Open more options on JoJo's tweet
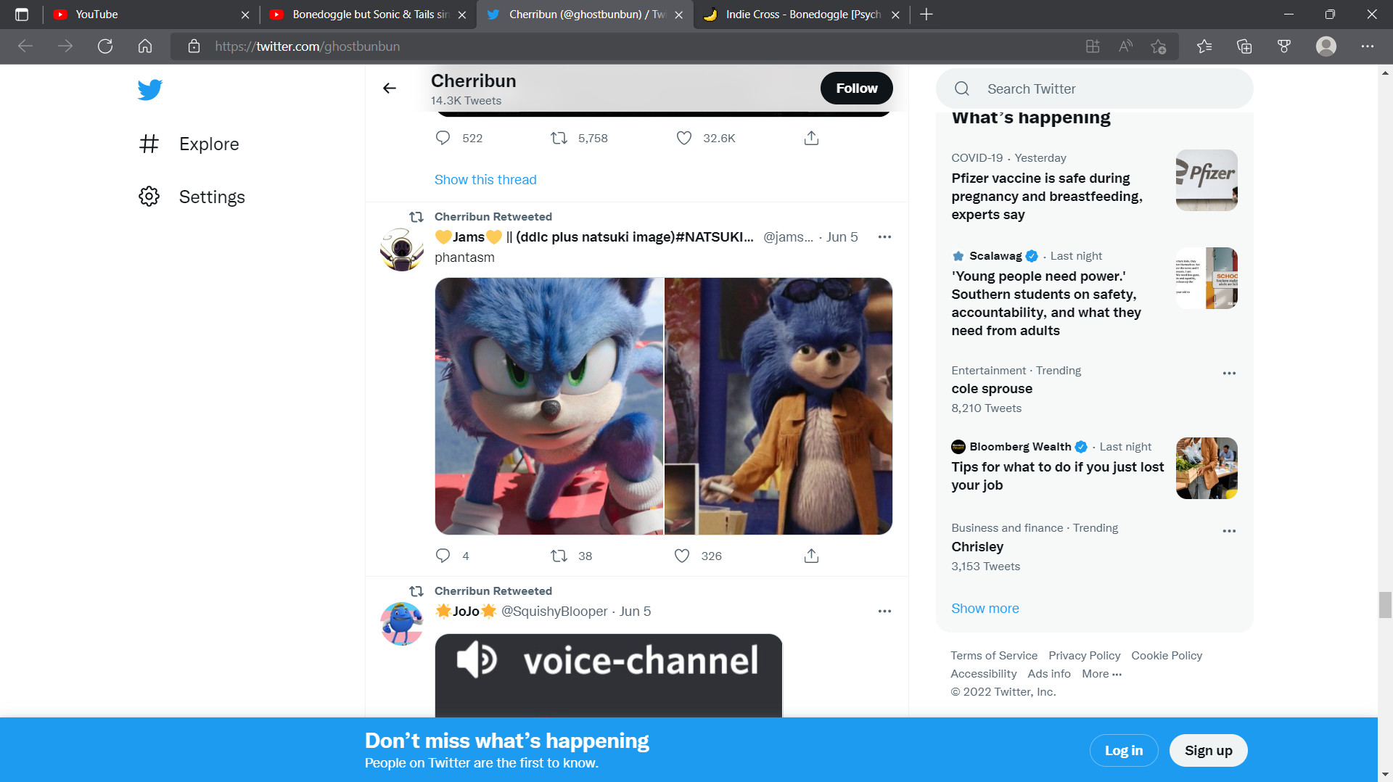 (x=884, y=612)
